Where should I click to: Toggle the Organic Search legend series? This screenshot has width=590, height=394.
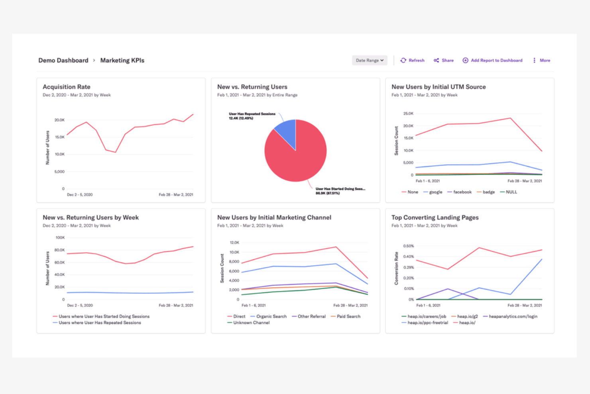click(x=268, y=316)
